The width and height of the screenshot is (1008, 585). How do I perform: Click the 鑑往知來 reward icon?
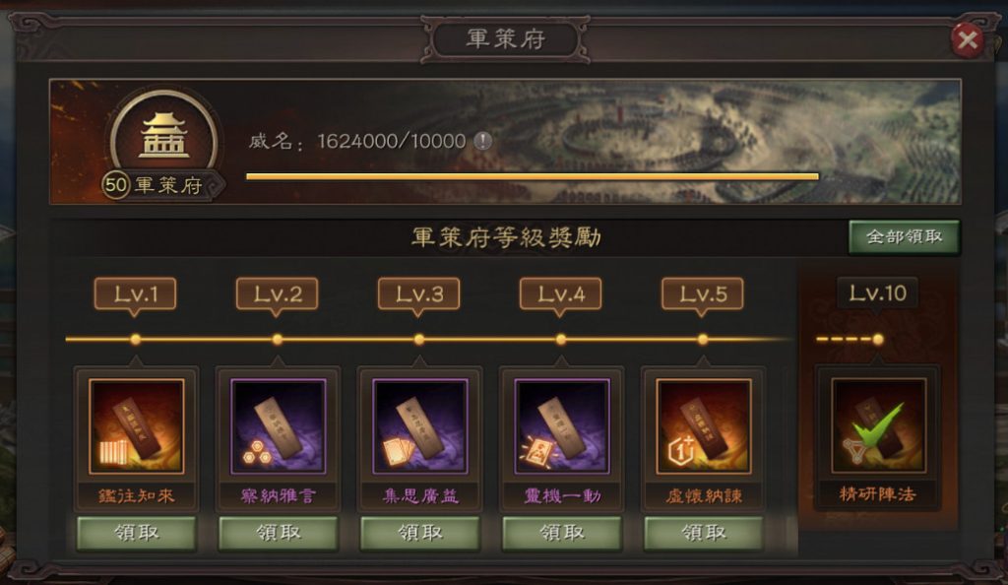coord(136,426)
